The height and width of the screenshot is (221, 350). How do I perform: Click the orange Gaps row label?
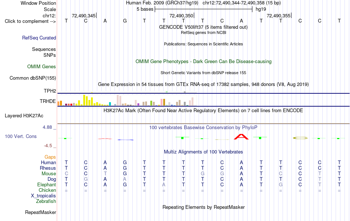coord(50,157)
